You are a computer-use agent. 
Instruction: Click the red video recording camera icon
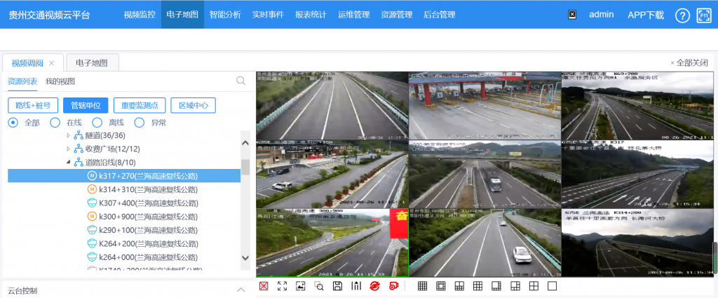click(x=394, y=286)
